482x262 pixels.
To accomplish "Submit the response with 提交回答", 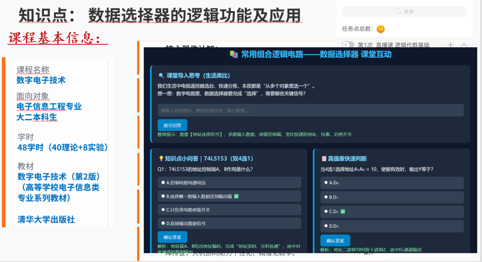I will click(172, 125).
